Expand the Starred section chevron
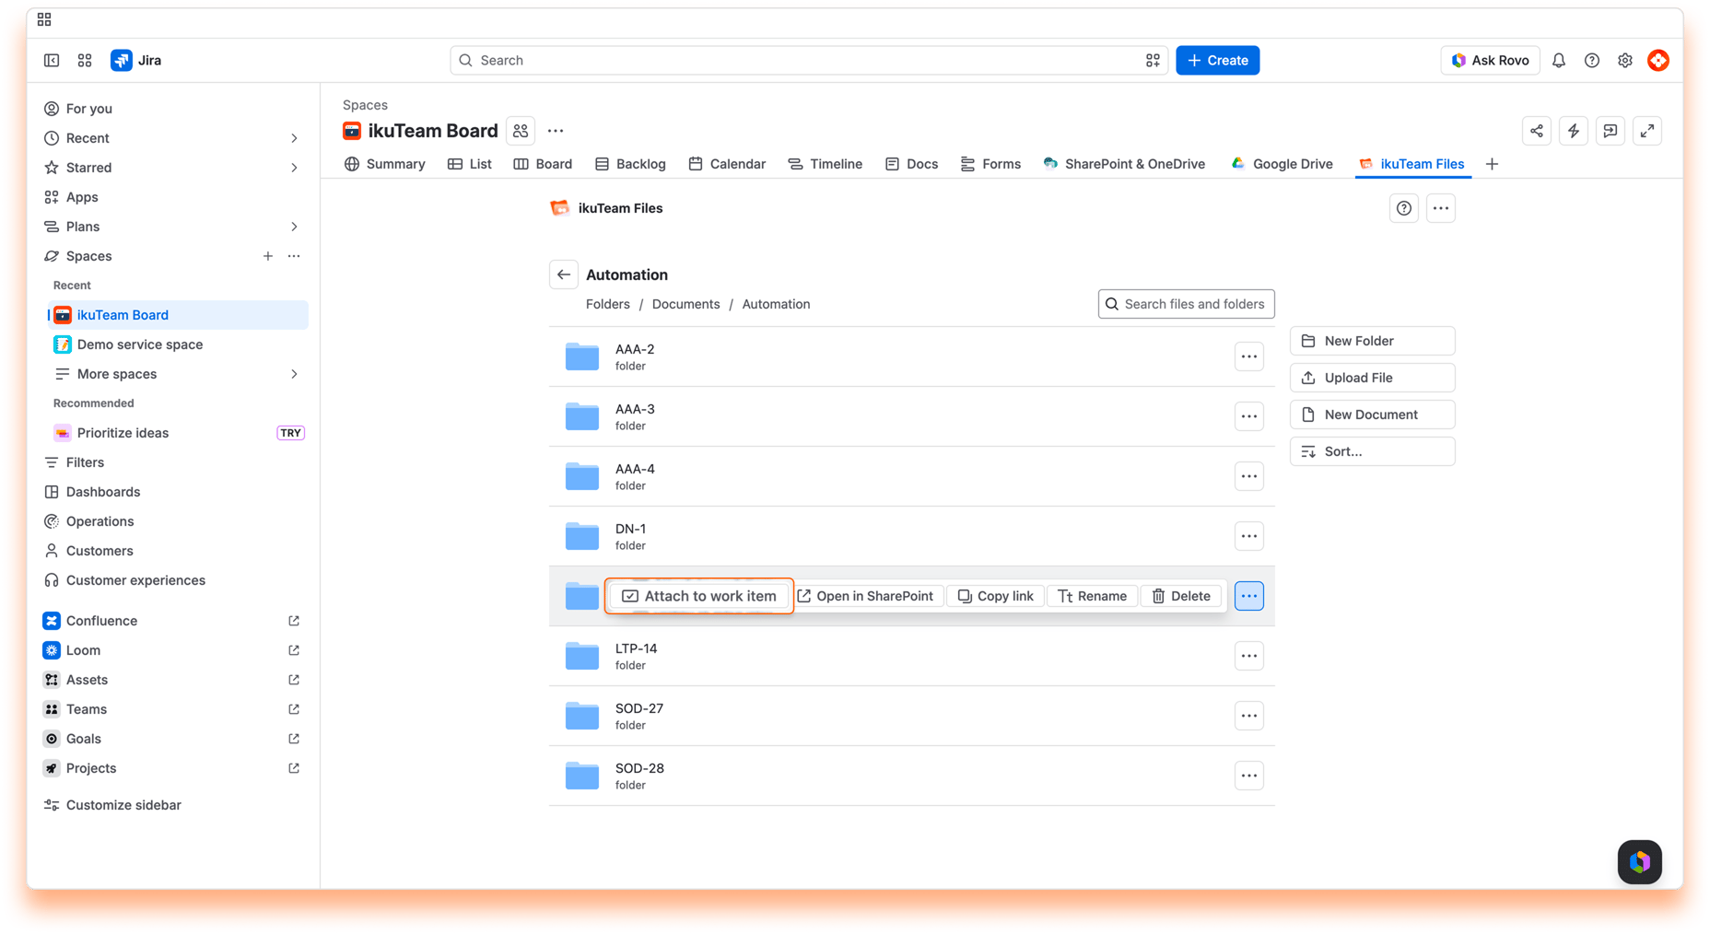 click(294, 168)
